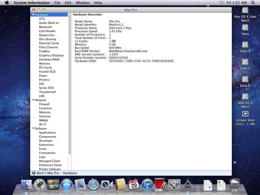
Task: Select Bluetooth in the sidebar
Action: tap(45, 27)
